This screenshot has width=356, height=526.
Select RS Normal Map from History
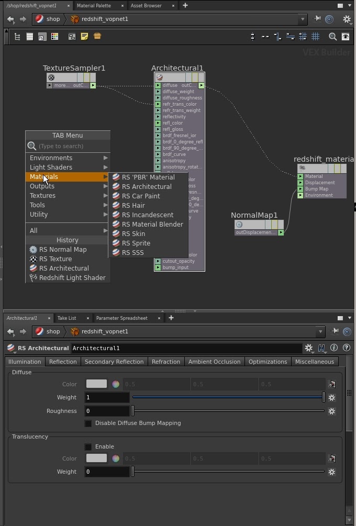68,250
